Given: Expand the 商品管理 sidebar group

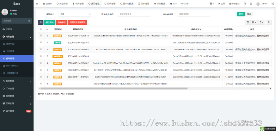Looking at the screenshot, I should (17, 81).
